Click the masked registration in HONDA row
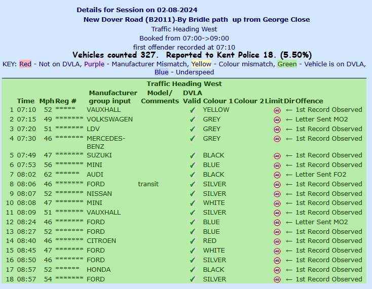Viewport: 372px width, 289px height. [x=67, y=269]
